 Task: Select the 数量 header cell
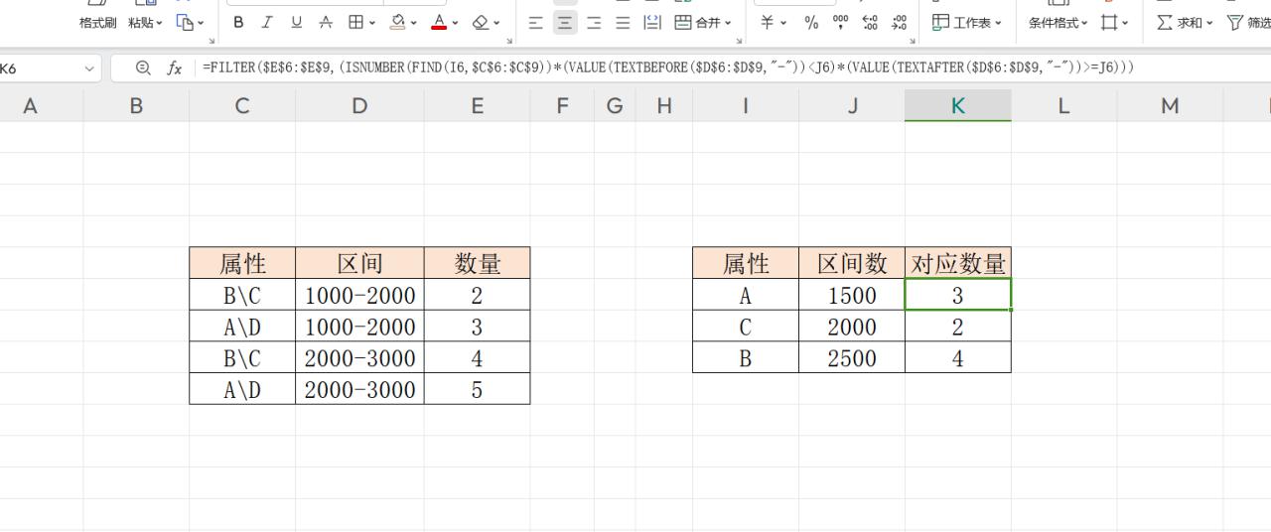click(x=478, y=263)
